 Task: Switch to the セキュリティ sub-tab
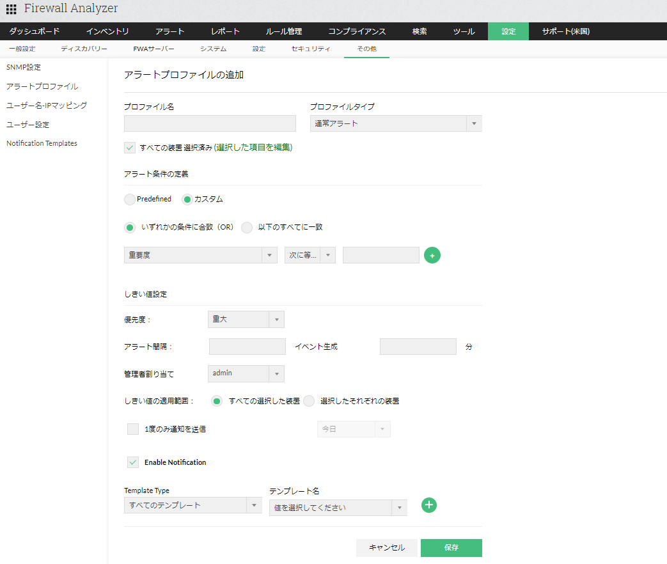(311, 49)
